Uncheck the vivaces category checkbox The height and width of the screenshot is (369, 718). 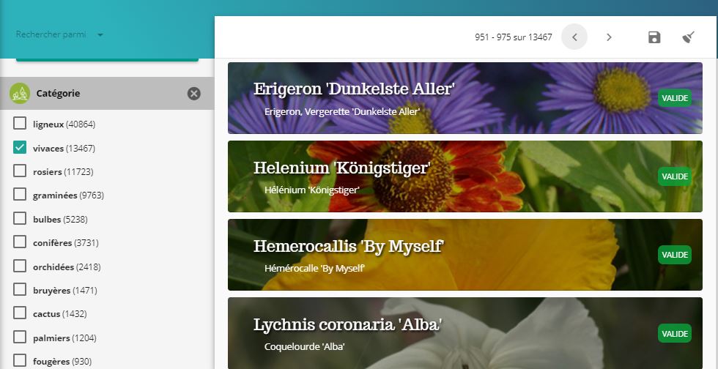20,147
